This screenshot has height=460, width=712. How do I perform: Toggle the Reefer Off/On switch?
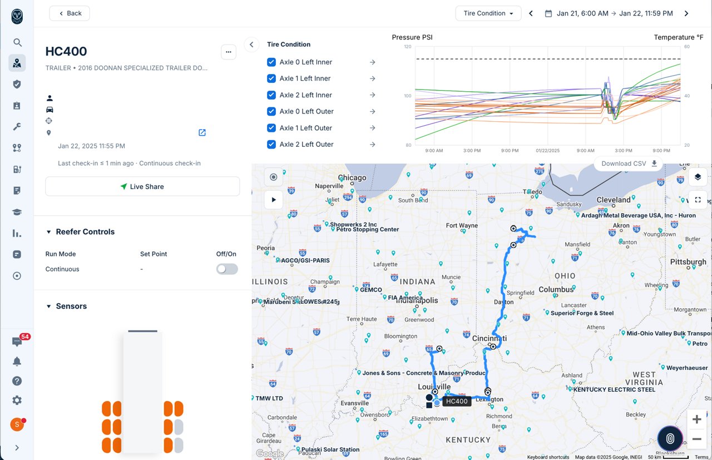tap(227, 269)
